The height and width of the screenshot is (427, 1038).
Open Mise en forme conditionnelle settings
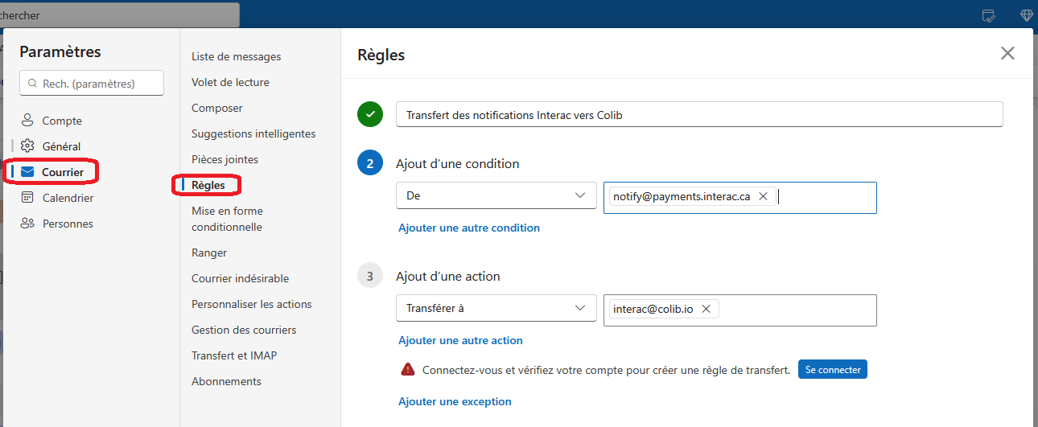click(x=227, y=219)
